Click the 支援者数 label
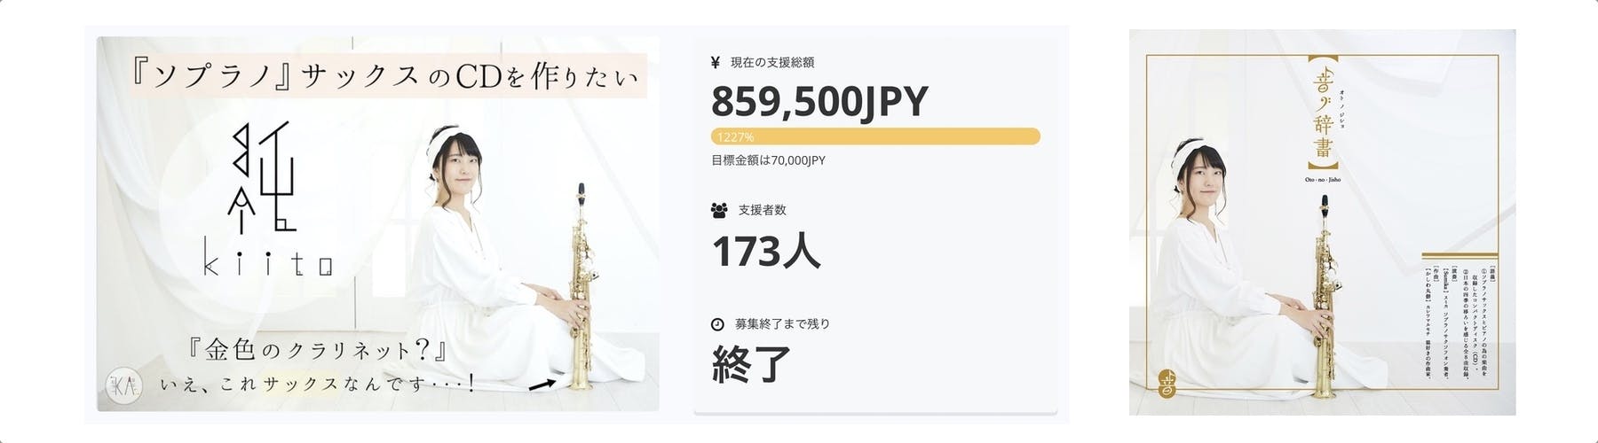Image resolution: width=1598 pixels, height=443 pixels. coord(762,210)
